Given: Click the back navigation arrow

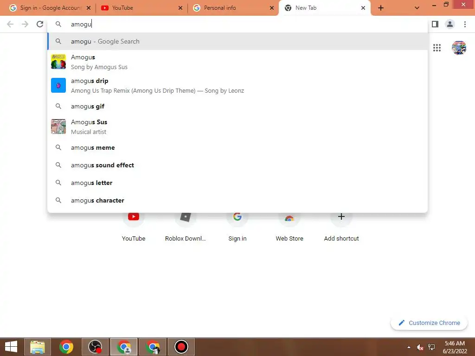Looking at the screenshot, I should click(x=10, y=24).
